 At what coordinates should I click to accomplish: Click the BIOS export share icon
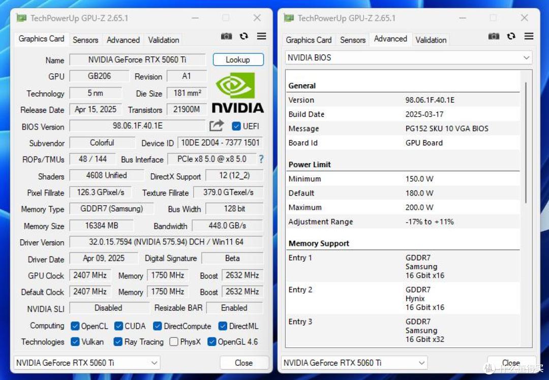click(217, 125)
